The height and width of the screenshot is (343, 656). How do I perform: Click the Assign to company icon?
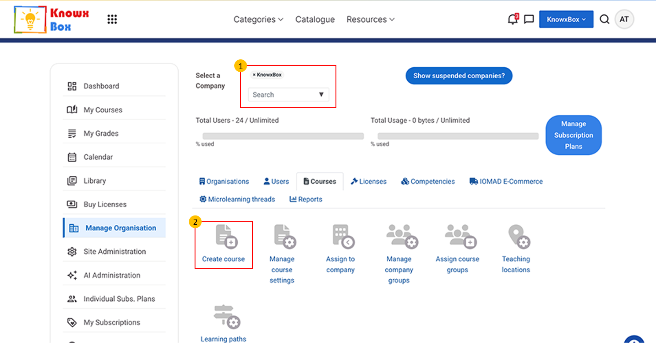pos(343,236)
